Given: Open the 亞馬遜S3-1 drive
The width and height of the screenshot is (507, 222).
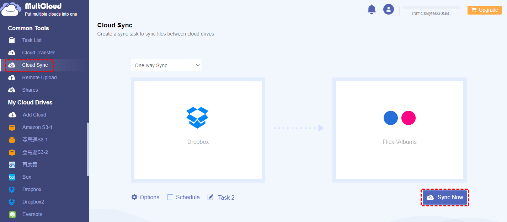Looking at the screenshot, I should pyautogui.click(x=35, y=140).
